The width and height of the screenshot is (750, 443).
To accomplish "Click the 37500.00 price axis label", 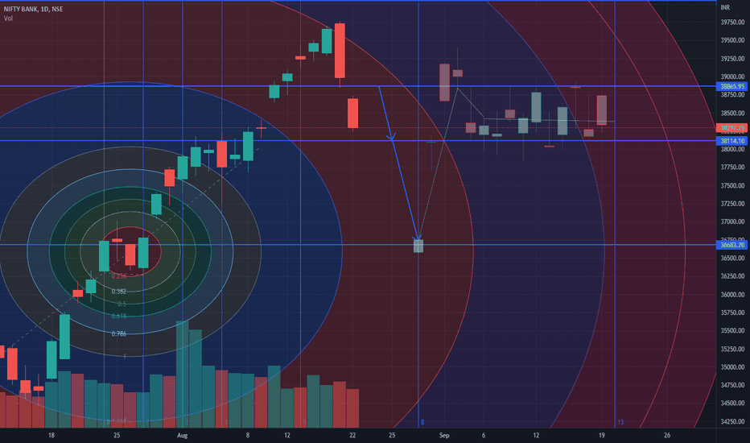I will tap(732, 186).
